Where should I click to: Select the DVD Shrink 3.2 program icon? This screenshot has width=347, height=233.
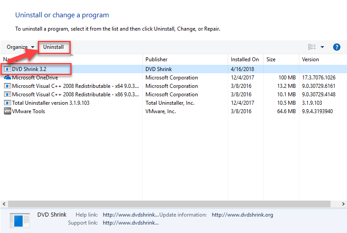tap(8, 69)
